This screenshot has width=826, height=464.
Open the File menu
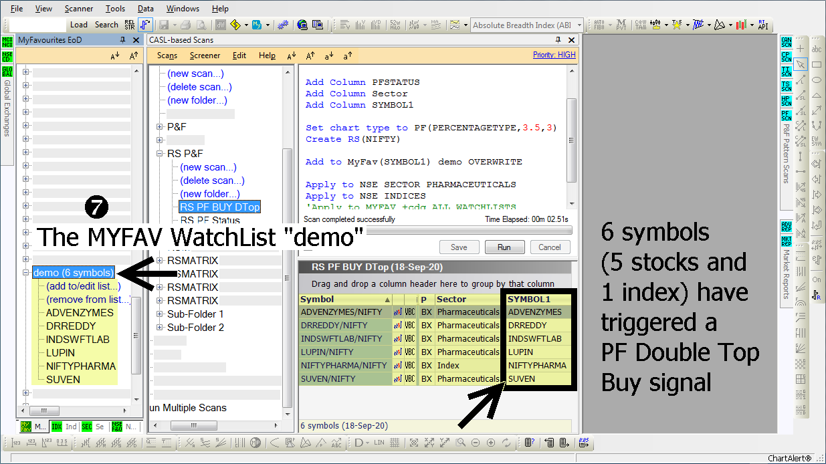point(17,9)
